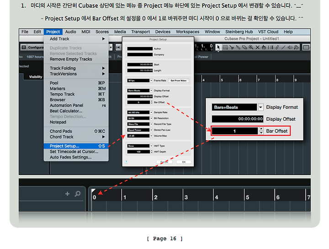This screenshot has width=329, height=249.
Task: Select the Glue tool
Action: (x=238, y=48)
